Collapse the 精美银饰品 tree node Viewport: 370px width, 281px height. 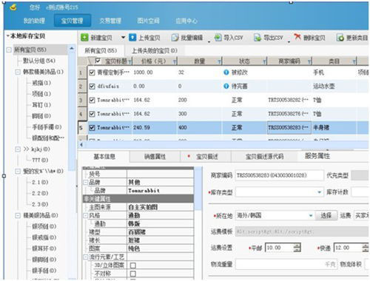click(x=18, y=216)
